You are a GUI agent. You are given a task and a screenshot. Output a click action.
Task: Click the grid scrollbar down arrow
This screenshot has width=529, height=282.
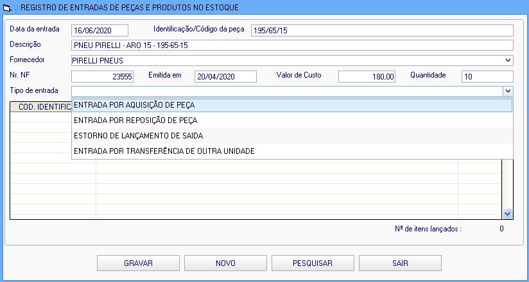(507, 213)
